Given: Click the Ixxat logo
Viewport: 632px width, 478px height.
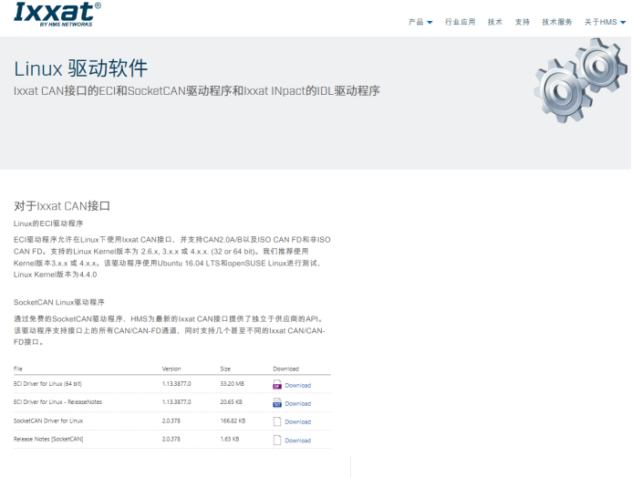Looking at the screenshot, I should click(x=57, y=14).
